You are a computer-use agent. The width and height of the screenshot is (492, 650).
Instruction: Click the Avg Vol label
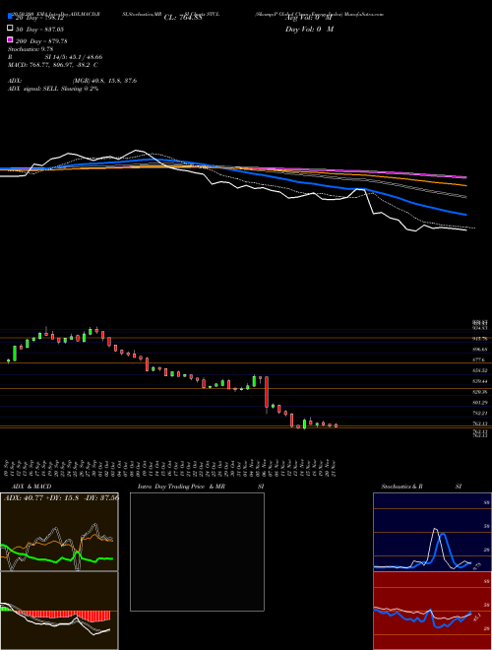pyautogui.click(x=308, y=18)
